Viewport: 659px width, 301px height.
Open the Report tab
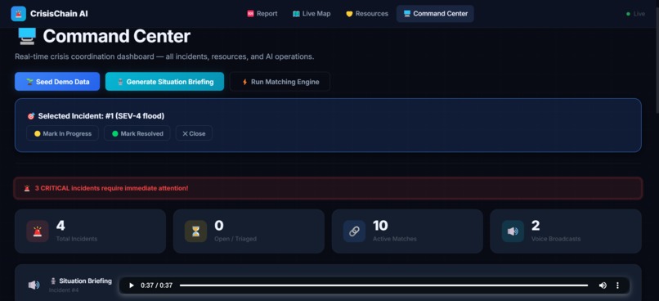click(262, 13)
